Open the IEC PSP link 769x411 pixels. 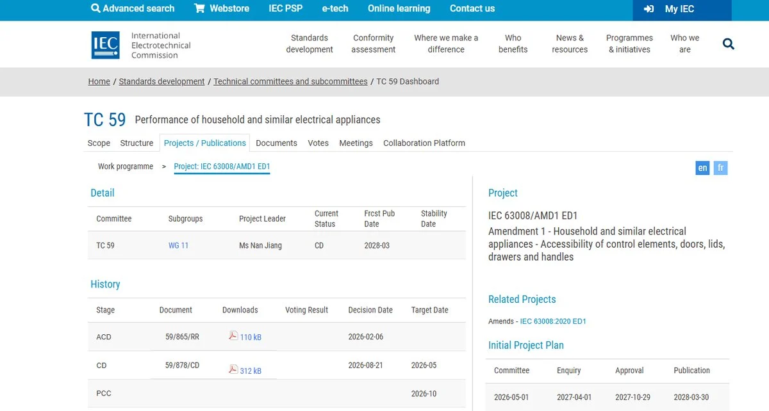click(286, 8)
